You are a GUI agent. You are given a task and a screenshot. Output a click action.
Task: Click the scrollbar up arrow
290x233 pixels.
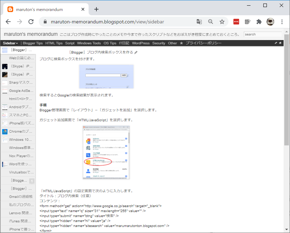click(x=286, y=32)
